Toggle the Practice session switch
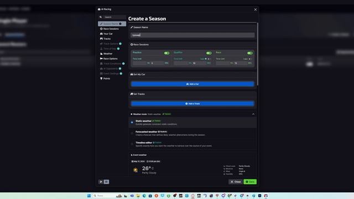Screen dimensions: 354x199 (167, 53)
